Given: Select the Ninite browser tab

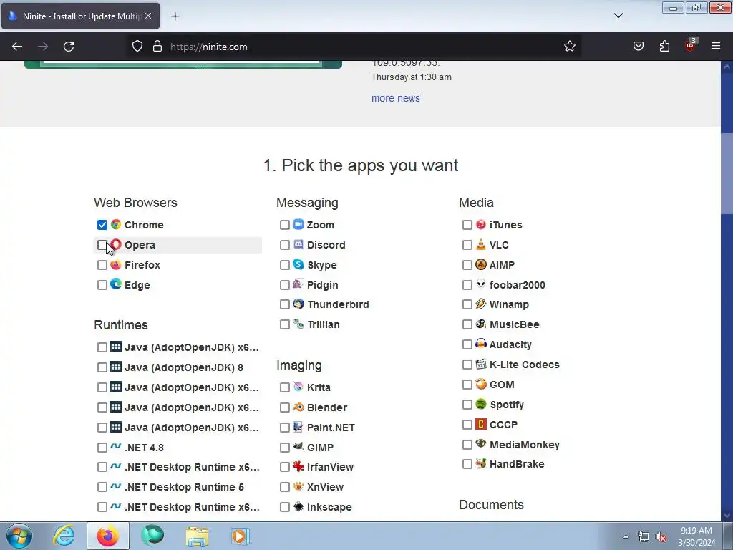Looking at the screenshot, I should click(x=80, y=16).
